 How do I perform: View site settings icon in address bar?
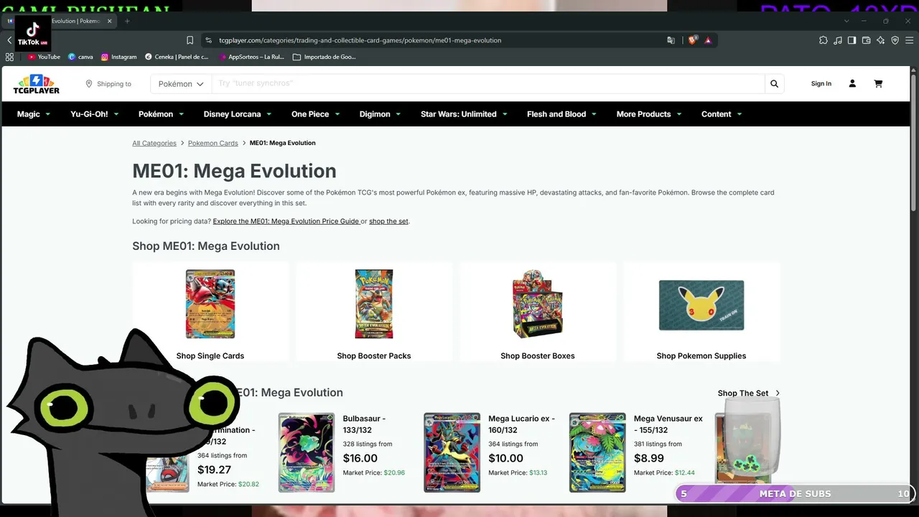[x=208, y=40]
